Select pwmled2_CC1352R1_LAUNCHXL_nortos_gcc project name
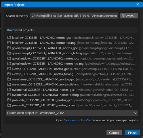Image resolution: width=143 pixels, height=138 pixels. (x=42, y=100)
